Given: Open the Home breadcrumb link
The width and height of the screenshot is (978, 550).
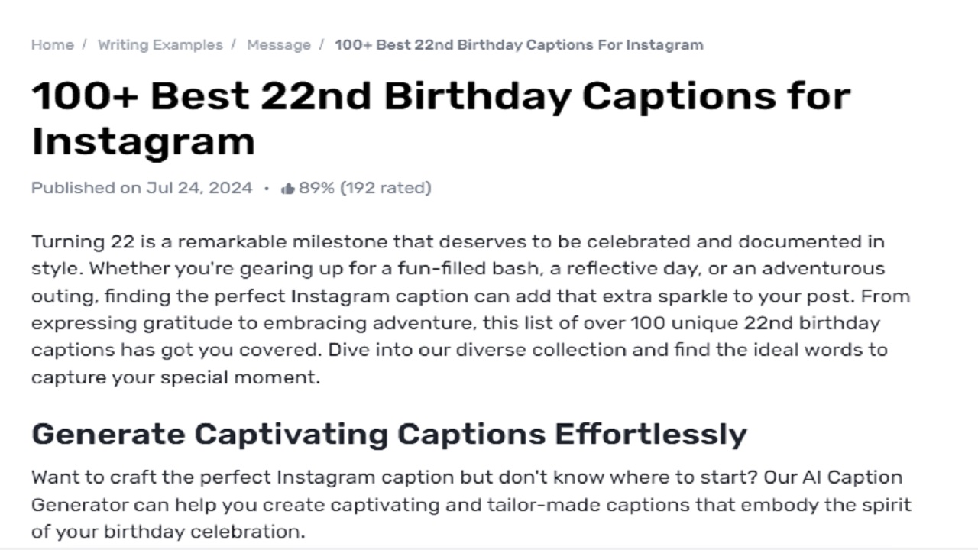Looking at the screenshot, I should click(x=52, y=44).
